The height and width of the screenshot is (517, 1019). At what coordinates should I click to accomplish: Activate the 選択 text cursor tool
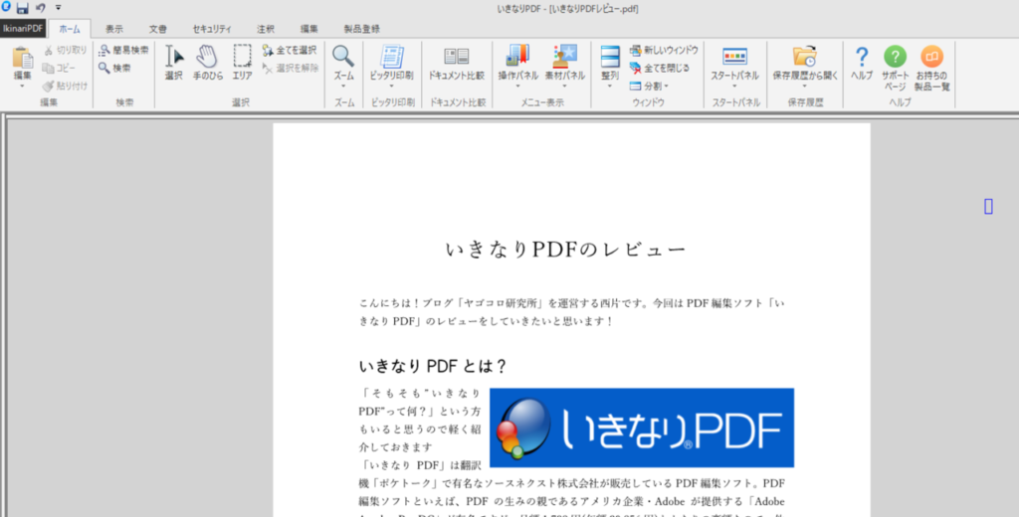pos(173,63)
